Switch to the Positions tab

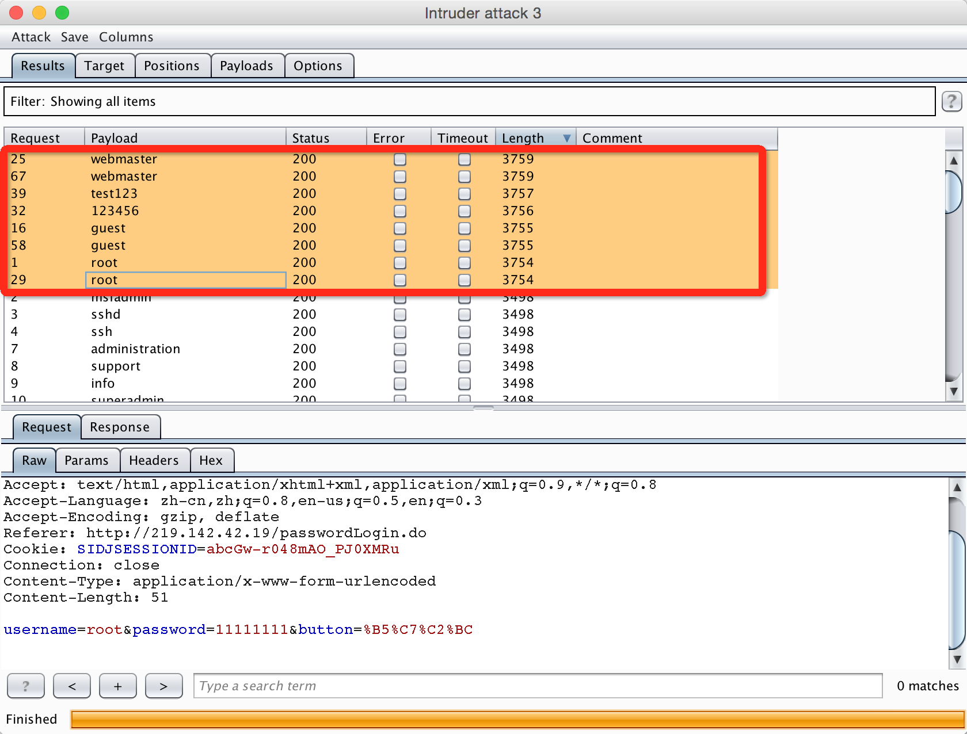point(172,66)
